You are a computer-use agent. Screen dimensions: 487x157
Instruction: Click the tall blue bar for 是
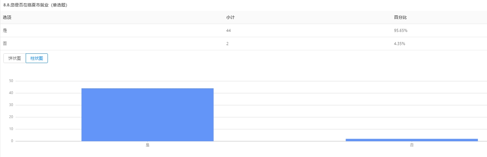(x=147, y=115)
